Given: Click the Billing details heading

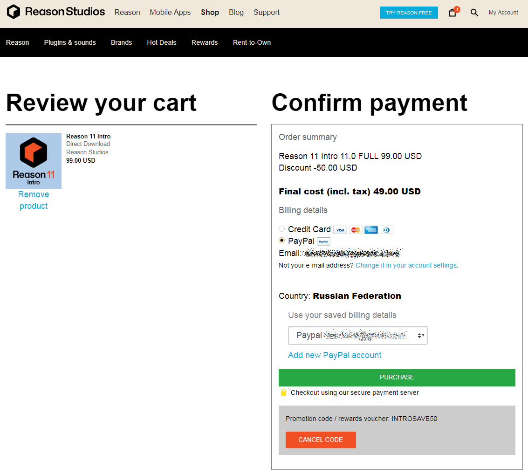Looking at the screenshot, I should tap(303, 210).
